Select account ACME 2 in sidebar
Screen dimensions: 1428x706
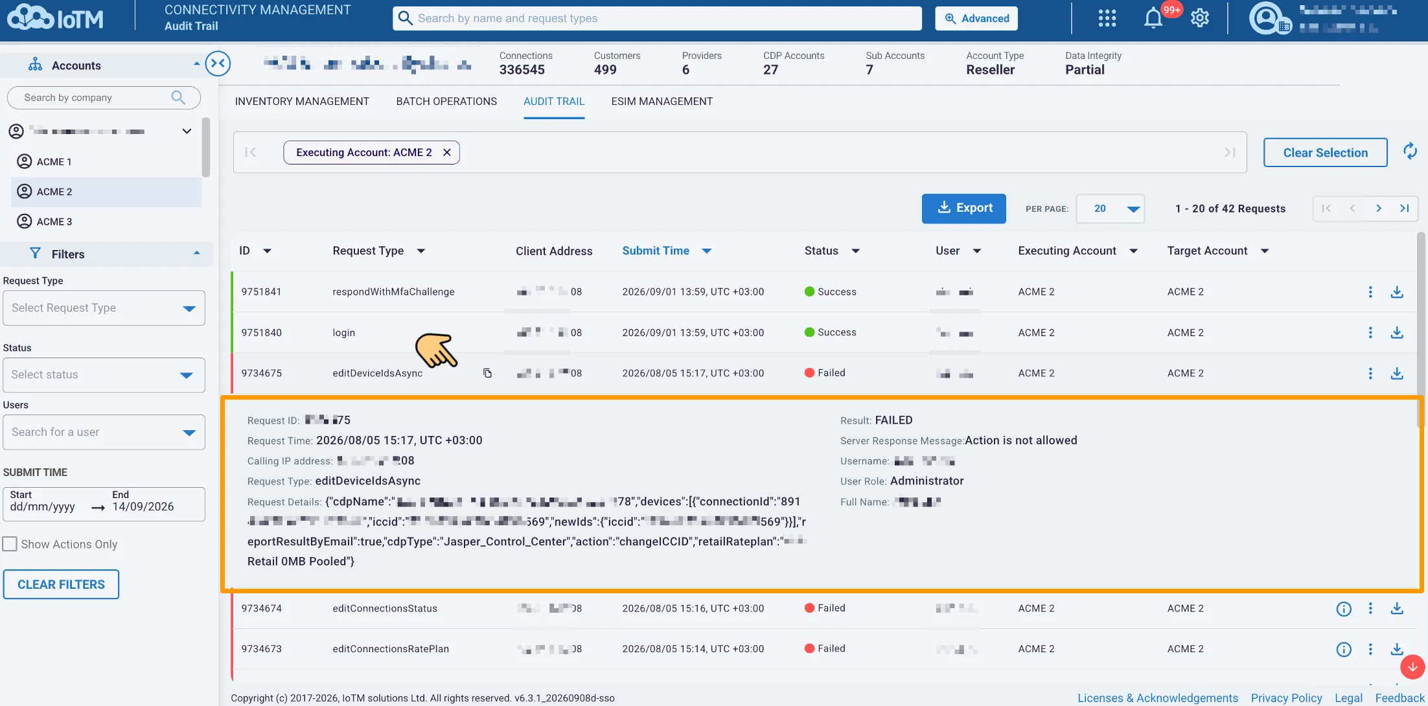[x=106, y=192]
